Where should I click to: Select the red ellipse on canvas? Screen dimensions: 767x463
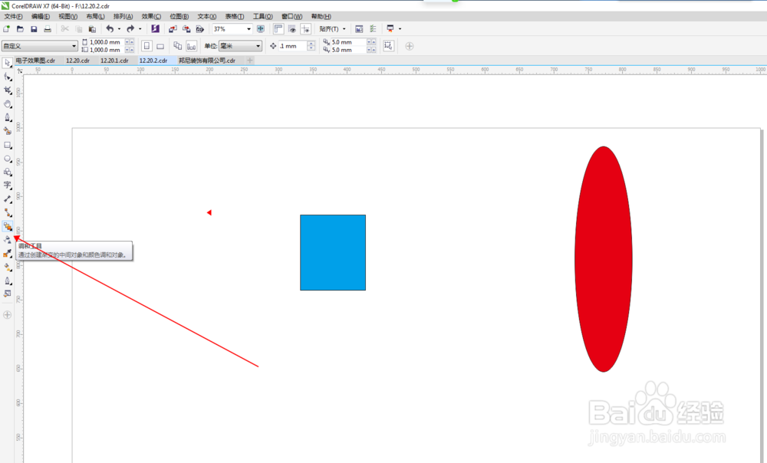click(x=604, y=259)
